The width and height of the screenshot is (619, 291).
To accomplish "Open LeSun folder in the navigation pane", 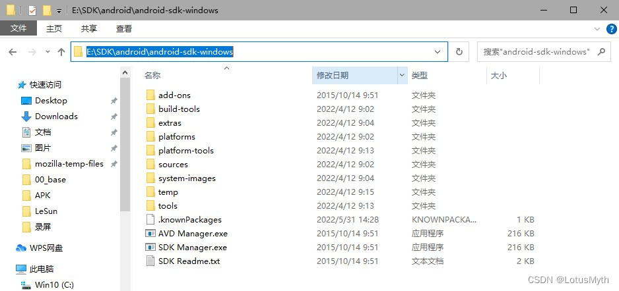I will [x=46, y=211].
